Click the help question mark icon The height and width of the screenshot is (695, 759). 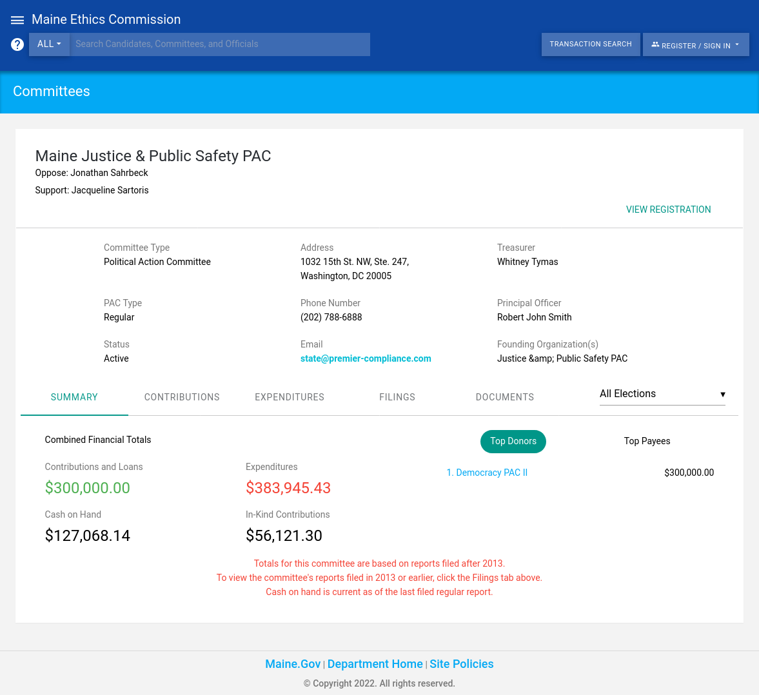point(17,44)
